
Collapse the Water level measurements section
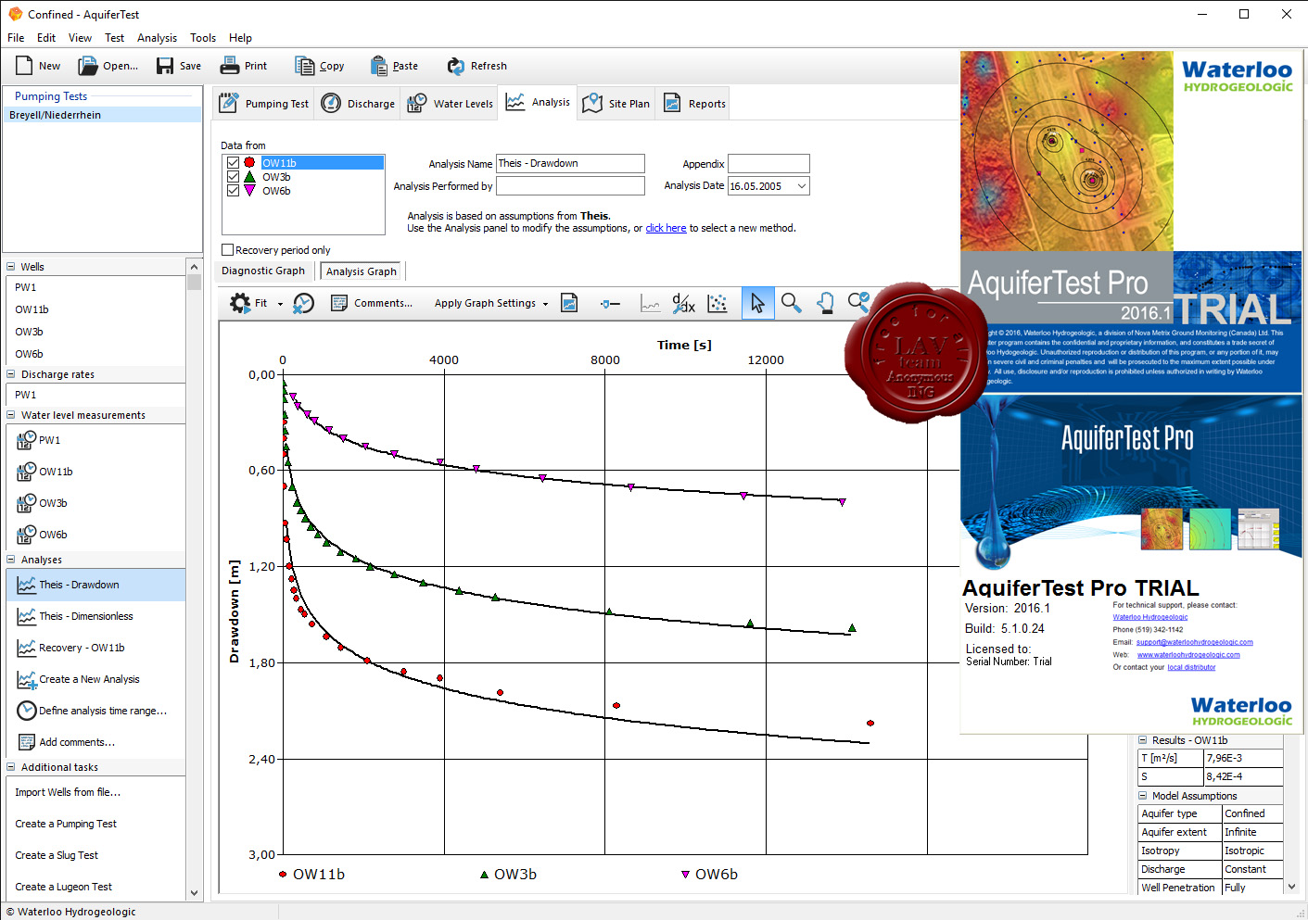coord(11,415)
